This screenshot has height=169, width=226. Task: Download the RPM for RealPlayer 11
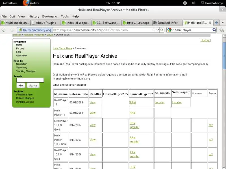132,102
